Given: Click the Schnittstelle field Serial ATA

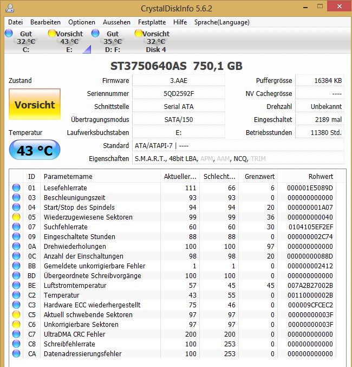Looking at the screenshot, I should point(179,107).
